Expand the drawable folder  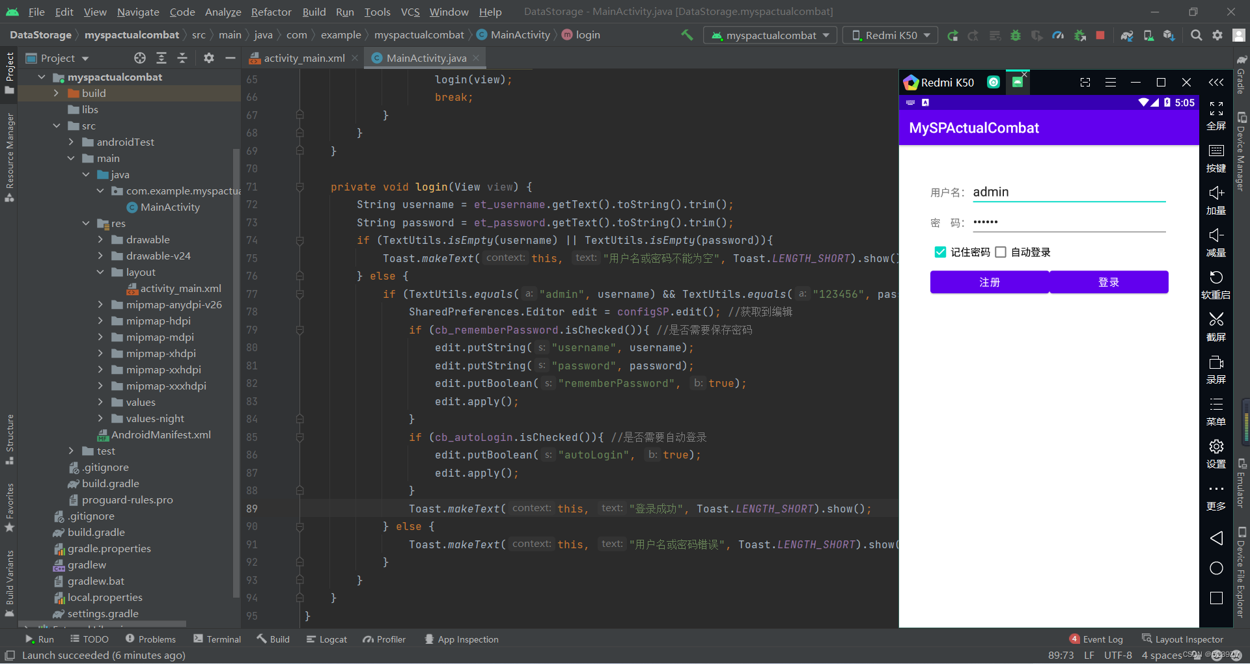(x=101, y=240)
